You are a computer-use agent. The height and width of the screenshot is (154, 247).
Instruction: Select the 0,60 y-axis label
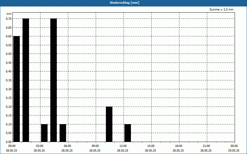click(9, 36)
